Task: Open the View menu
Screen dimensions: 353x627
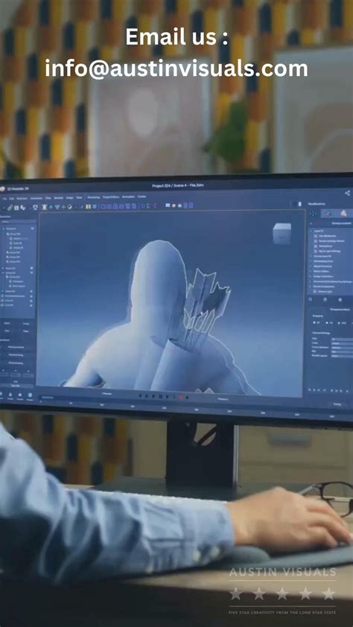Action: 79,197
